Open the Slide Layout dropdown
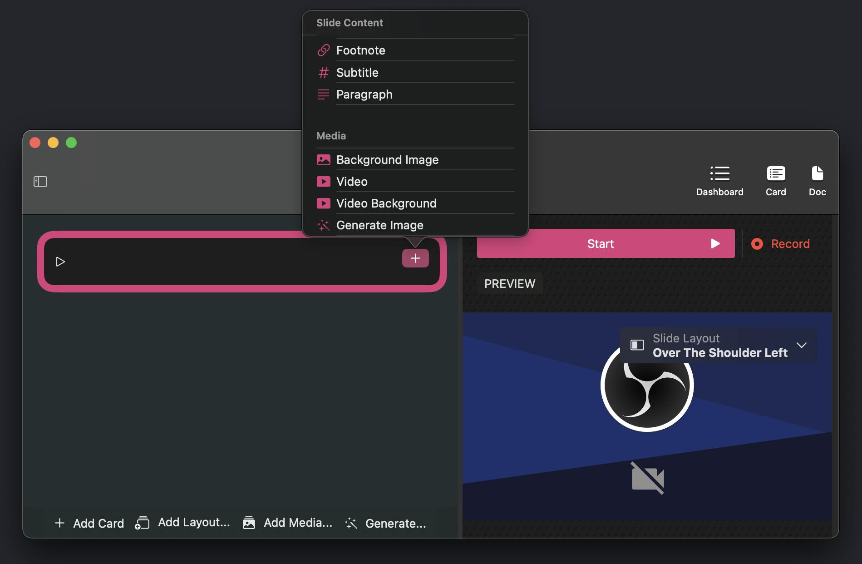The image size is (862, 564). (x=718, y=345)
